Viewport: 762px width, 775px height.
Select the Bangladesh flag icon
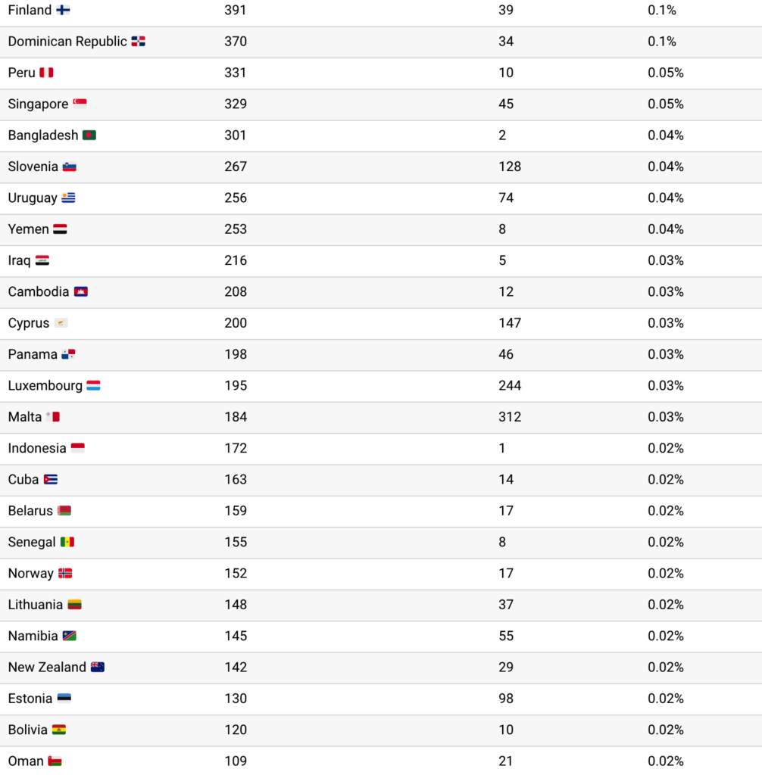[x=89, y=135]
